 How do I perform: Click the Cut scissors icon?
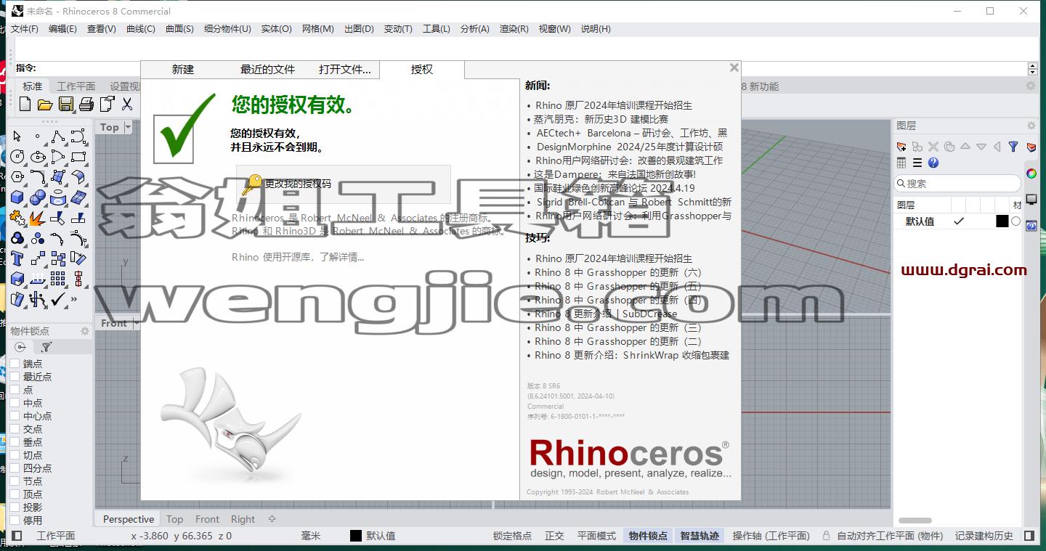coord(127,105)
